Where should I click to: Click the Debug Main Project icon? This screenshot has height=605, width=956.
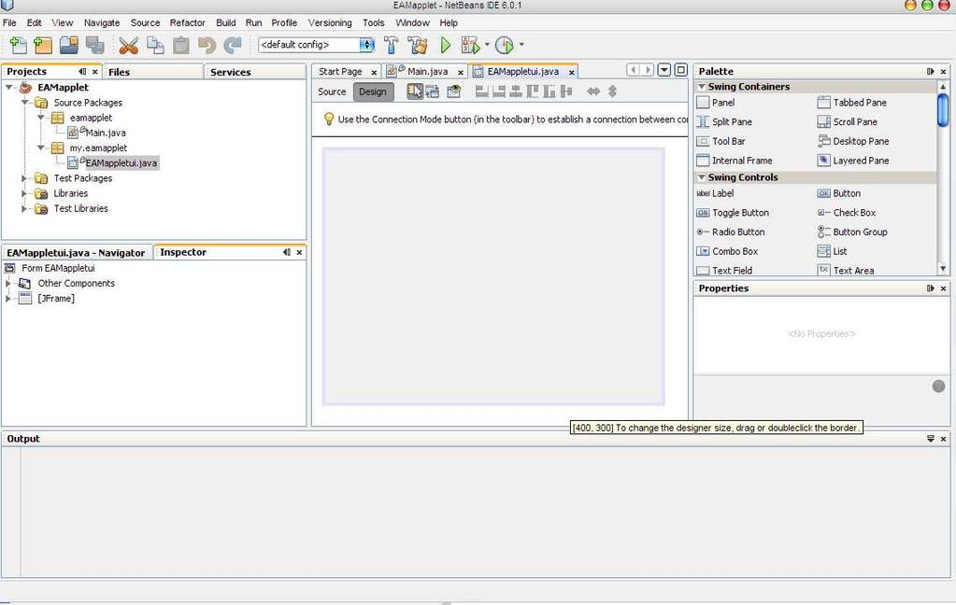click(471, 45)
